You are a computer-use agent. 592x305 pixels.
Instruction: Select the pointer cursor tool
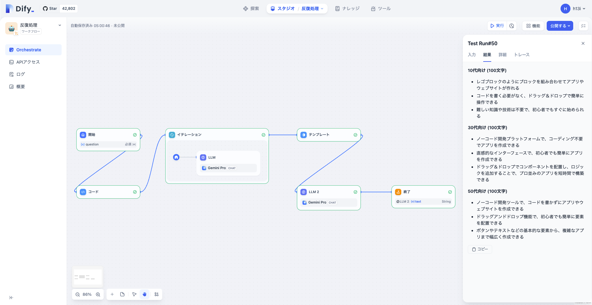(x=134, y=294)
